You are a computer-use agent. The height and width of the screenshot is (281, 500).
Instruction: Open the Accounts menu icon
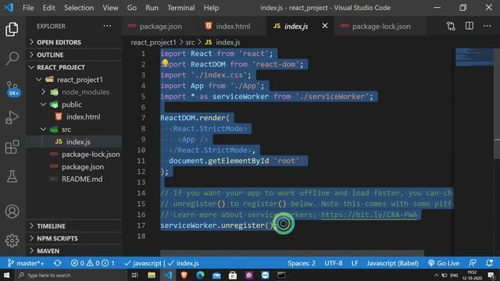click(12, 212)
